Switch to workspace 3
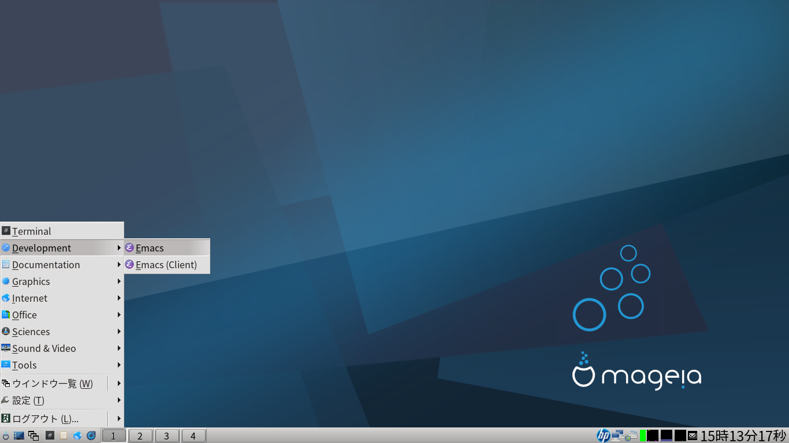This screenshot has height=443, width=789. [167, 436]
